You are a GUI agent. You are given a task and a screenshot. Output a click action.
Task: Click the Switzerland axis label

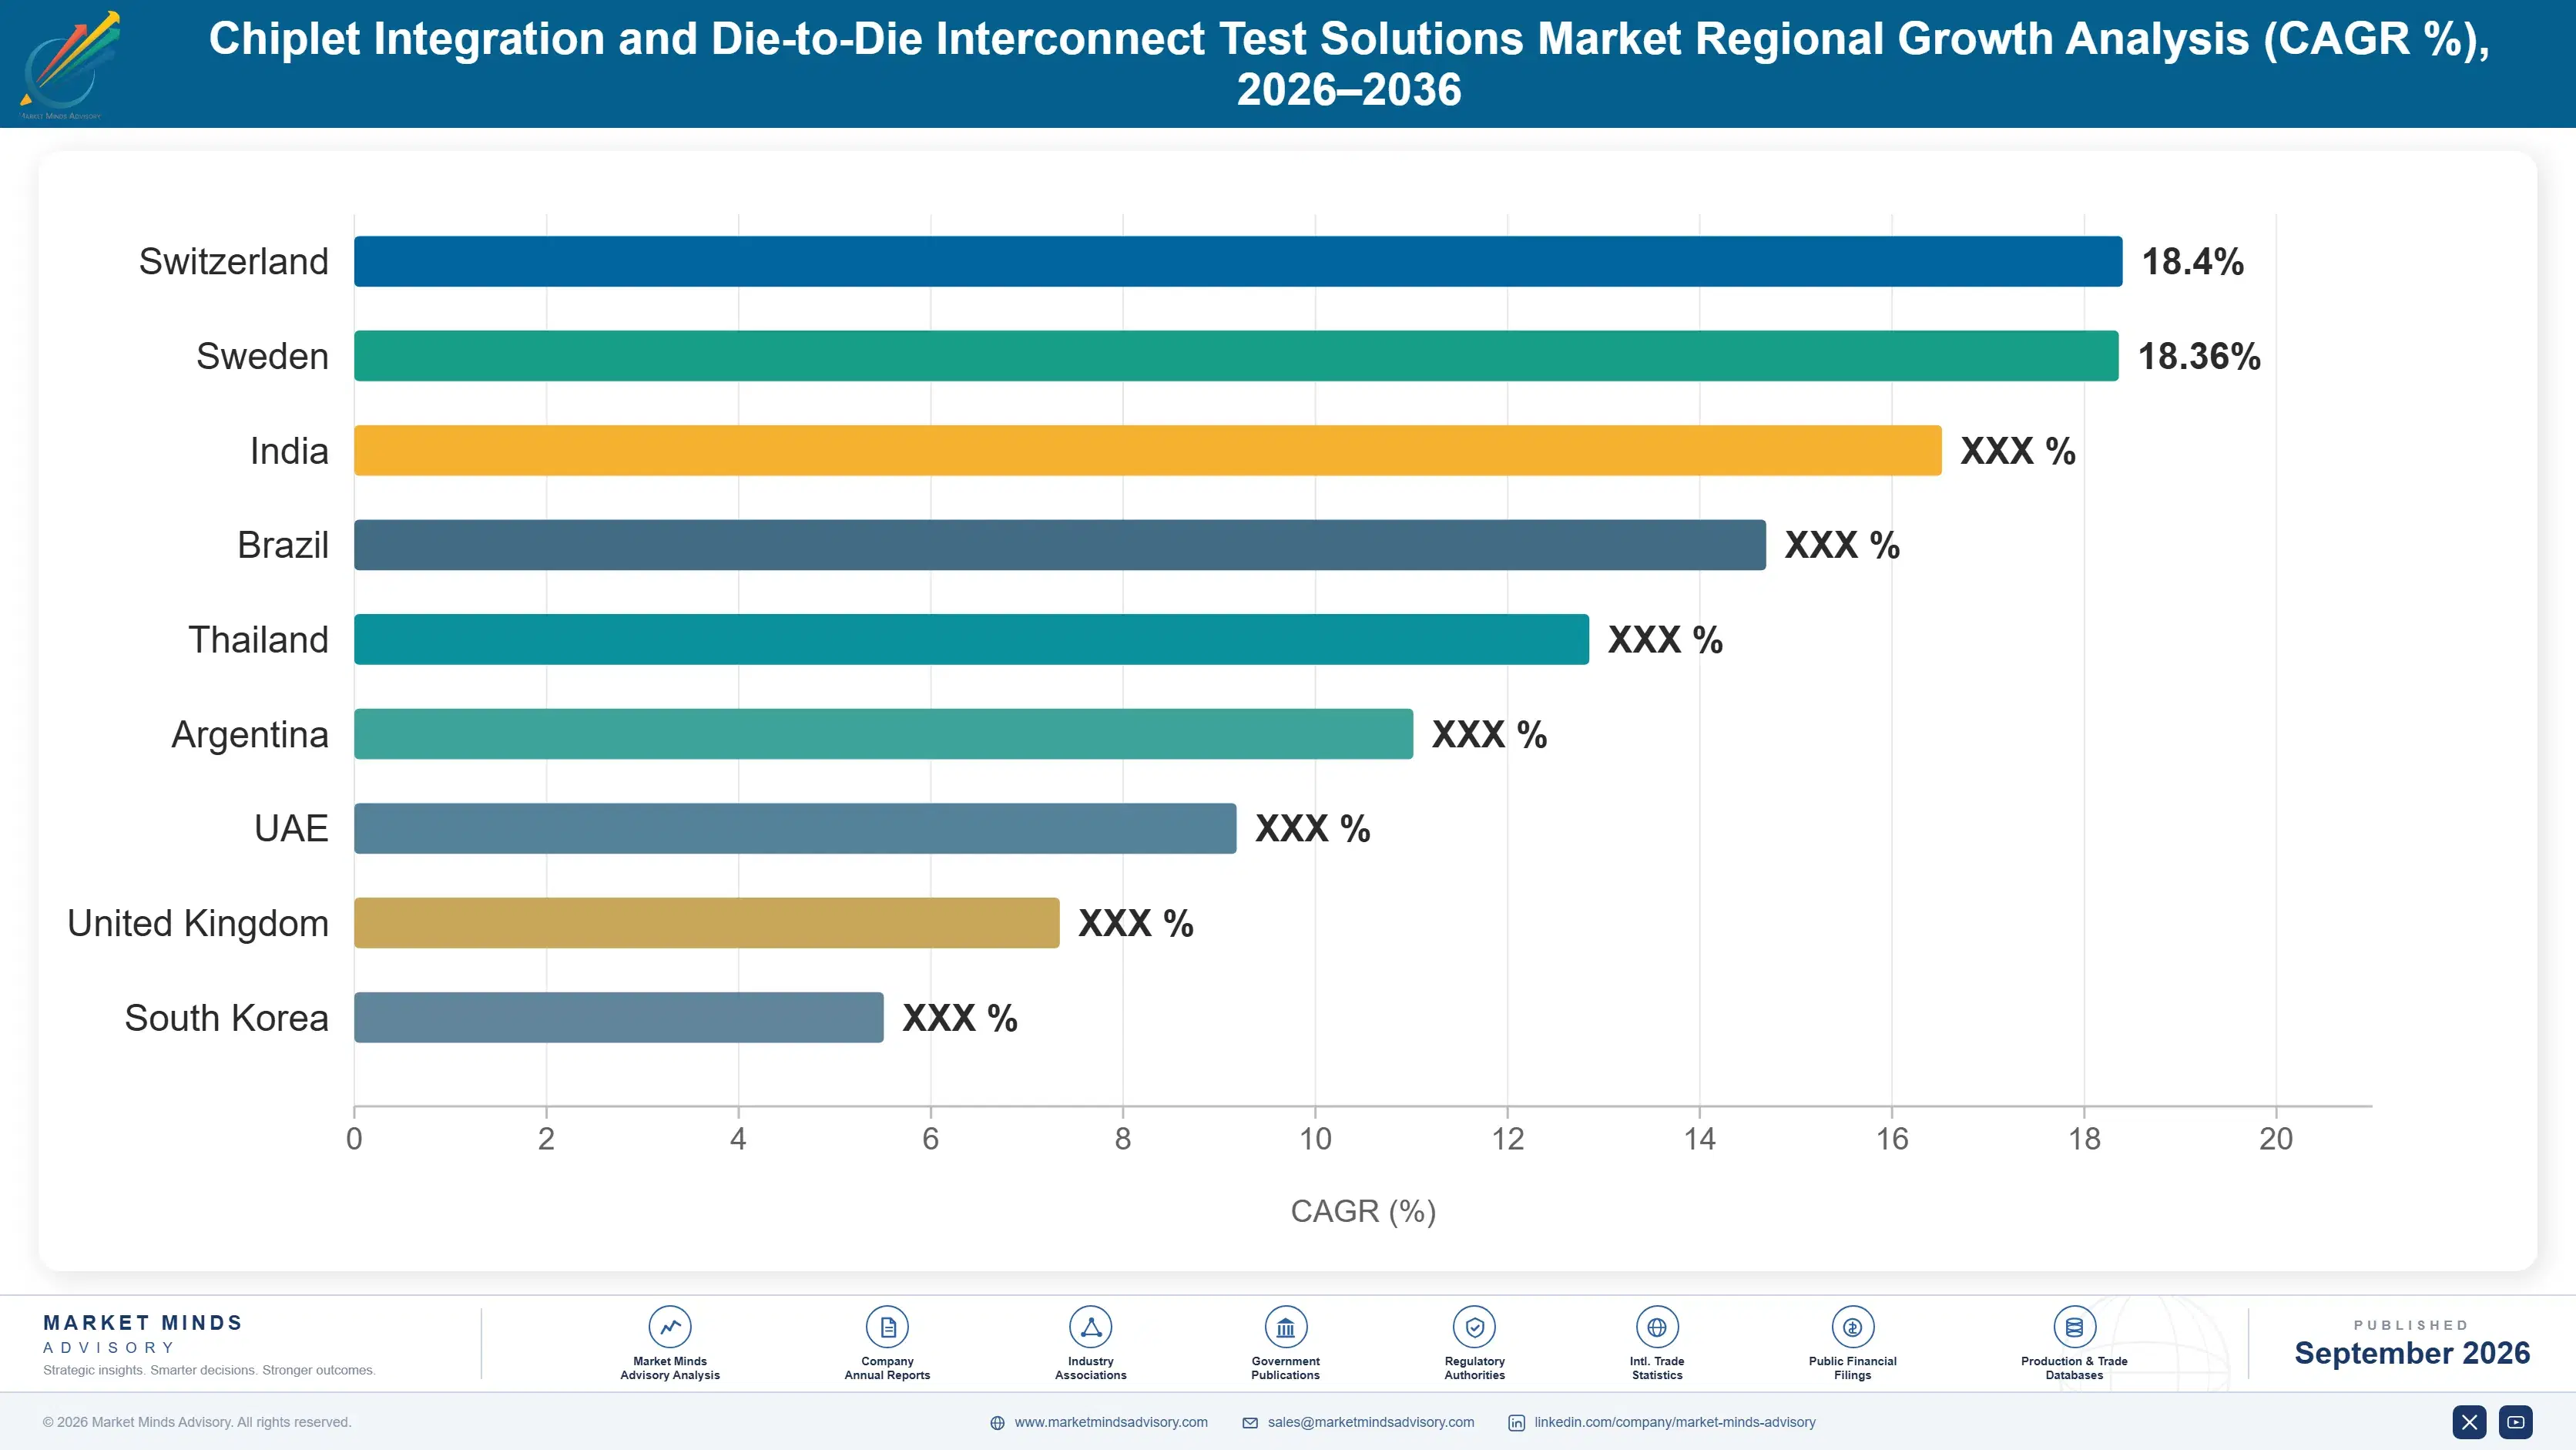coord(233,261)
